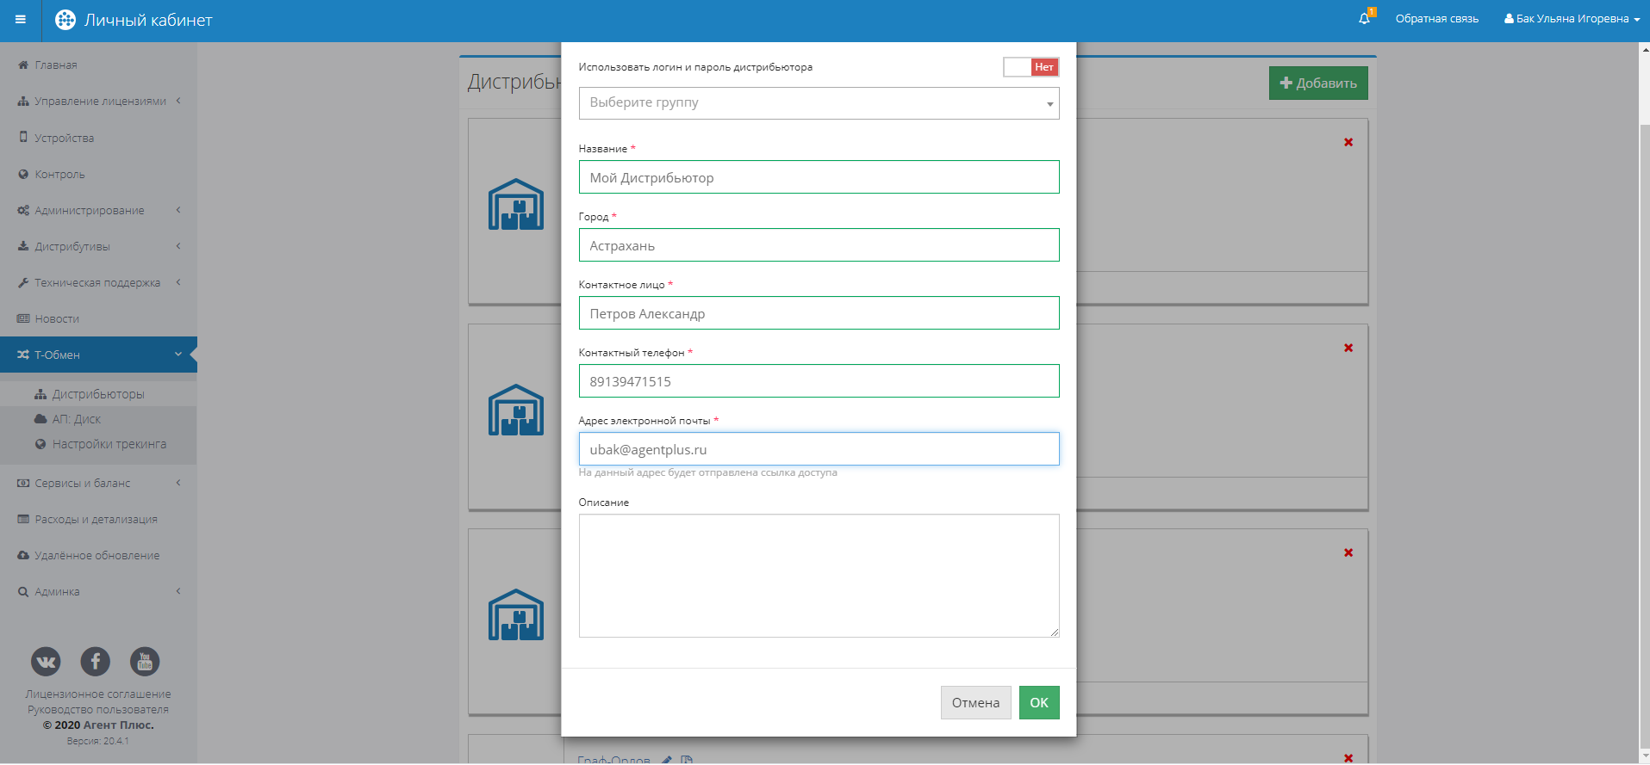Open the YouTube social icon
The height and width of the screenshot is (765, 1650).
pos(145,661)
